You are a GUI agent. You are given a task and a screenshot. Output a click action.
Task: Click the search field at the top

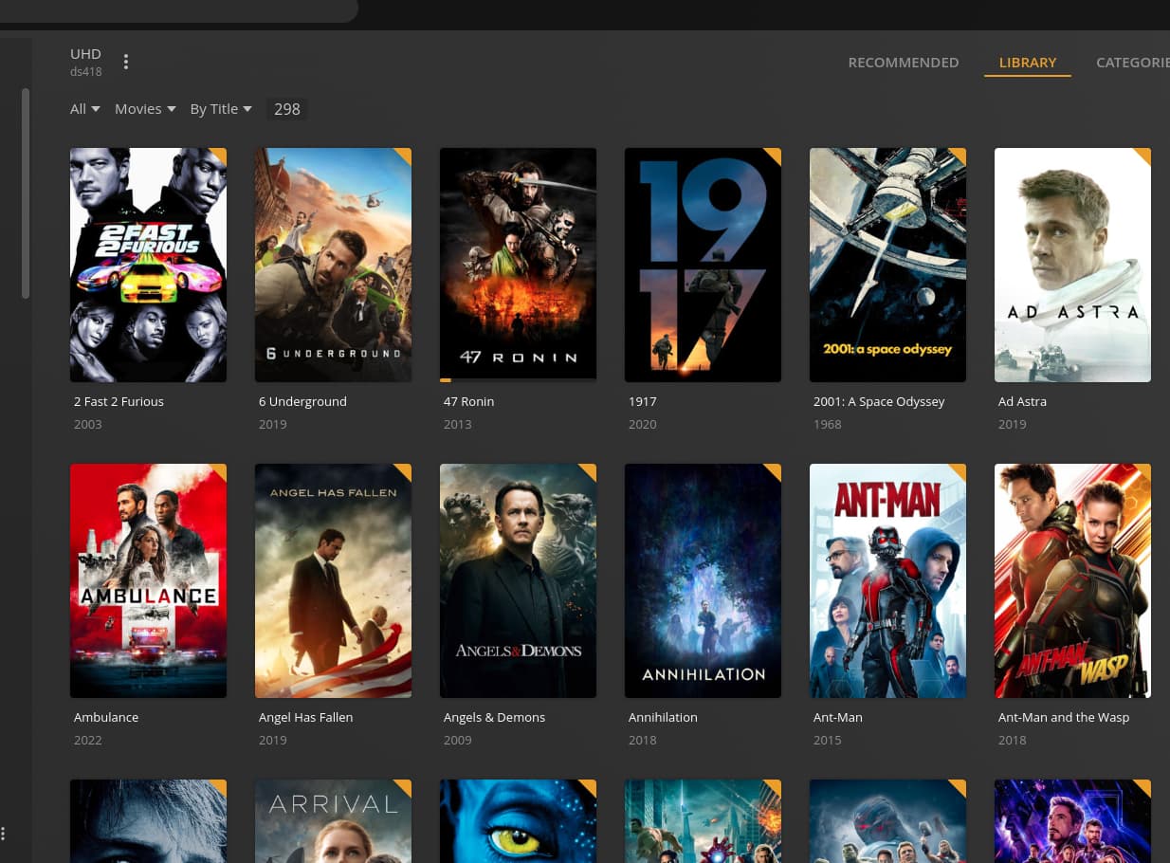pos(179,10)
